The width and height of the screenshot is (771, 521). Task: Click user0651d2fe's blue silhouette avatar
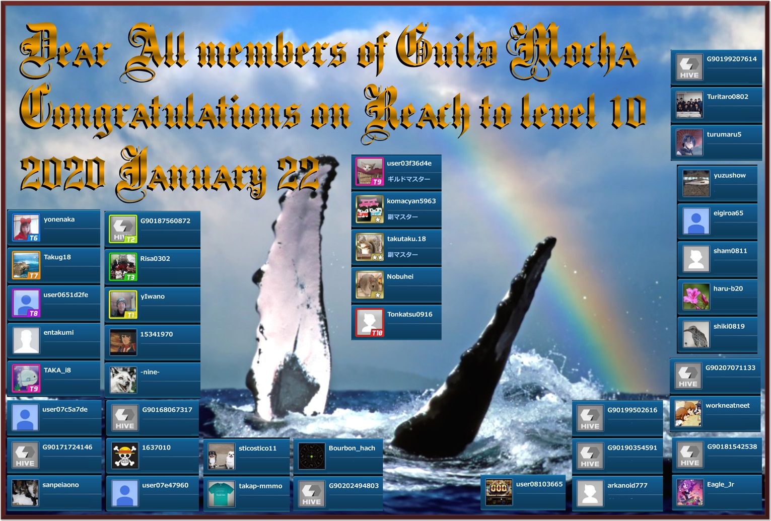(x=26, y=304)
